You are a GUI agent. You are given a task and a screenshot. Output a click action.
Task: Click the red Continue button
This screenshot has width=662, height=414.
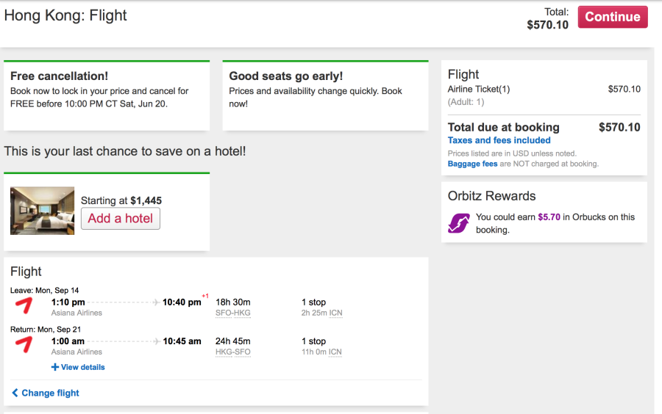(x=613, y=17)
